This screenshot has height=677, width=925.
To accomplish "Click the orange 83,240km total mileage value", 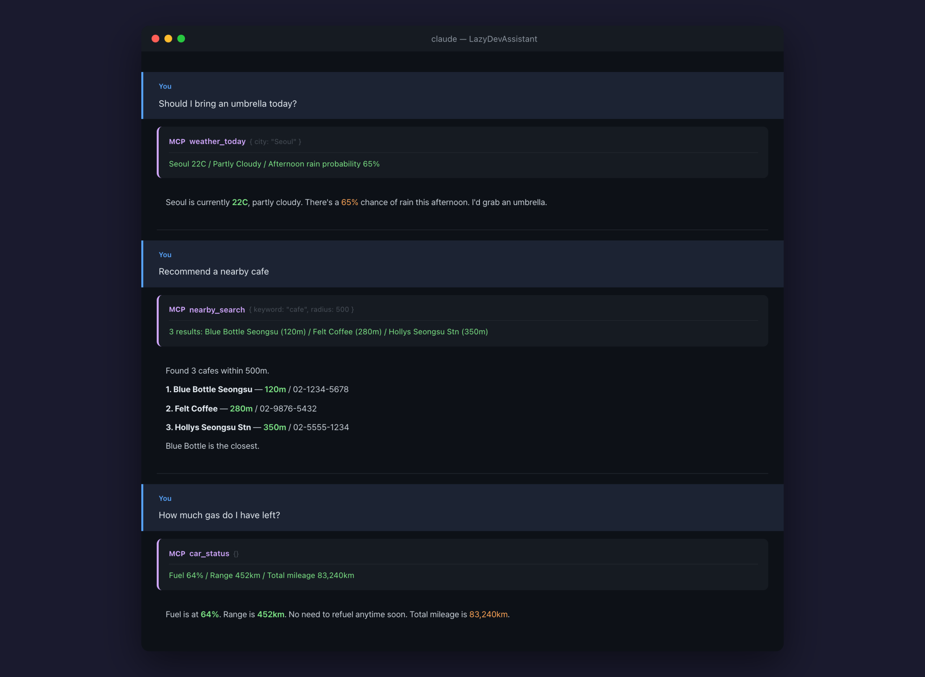I will click(x=488, y=614).
